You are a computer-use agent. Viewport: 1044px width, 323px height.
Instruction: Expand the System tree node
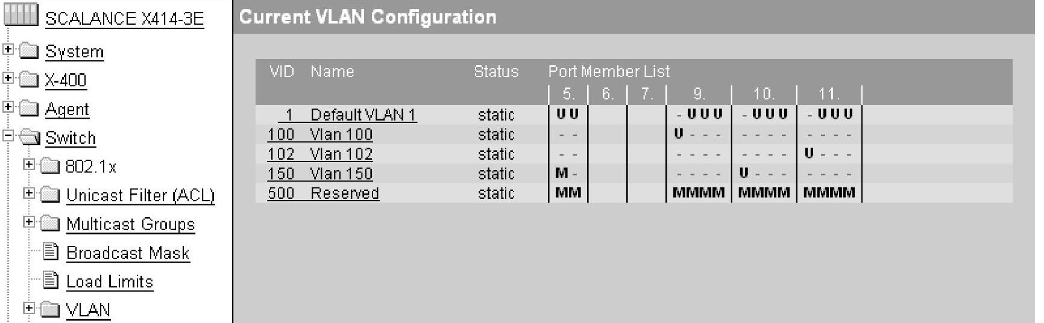point(8,49)
